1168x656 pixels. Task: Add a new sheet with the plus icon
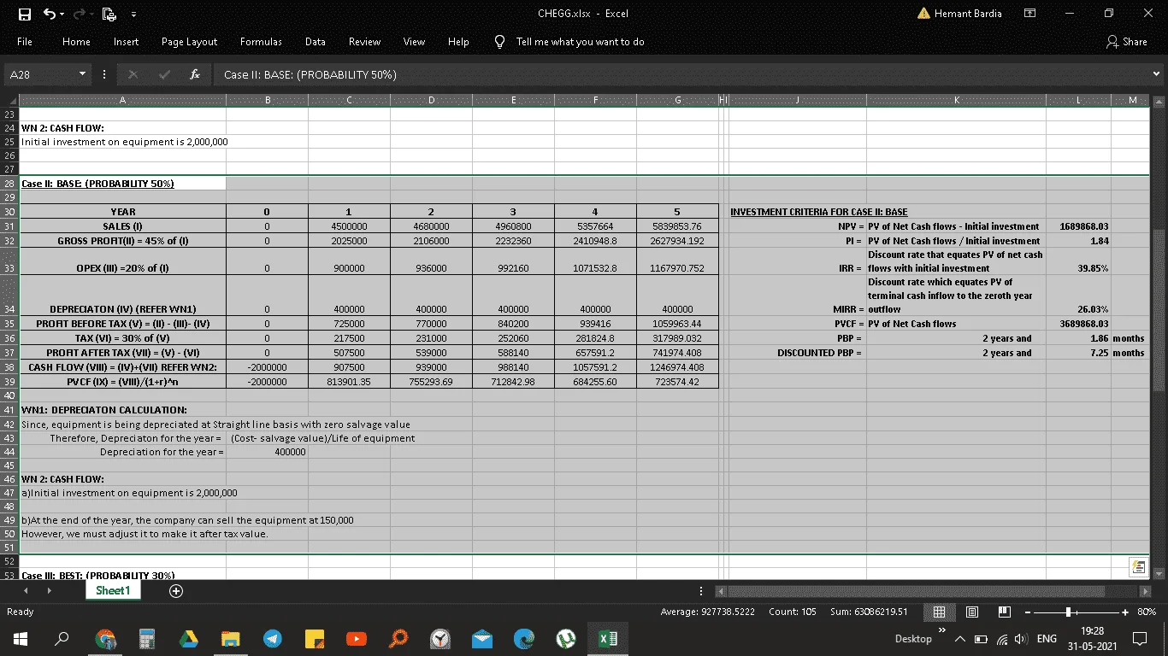pyautogui.click(x=176, y=590)
